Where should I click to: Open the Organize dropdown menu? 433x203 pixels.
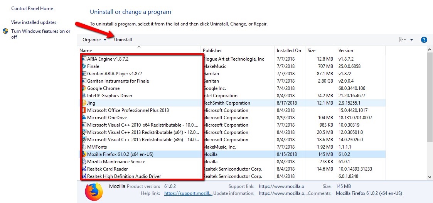[94, 40]
